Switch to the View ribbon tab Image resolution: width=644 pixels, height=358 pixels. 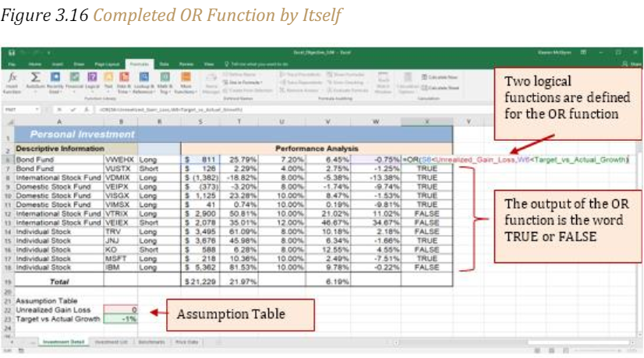[x=209, y=64]
